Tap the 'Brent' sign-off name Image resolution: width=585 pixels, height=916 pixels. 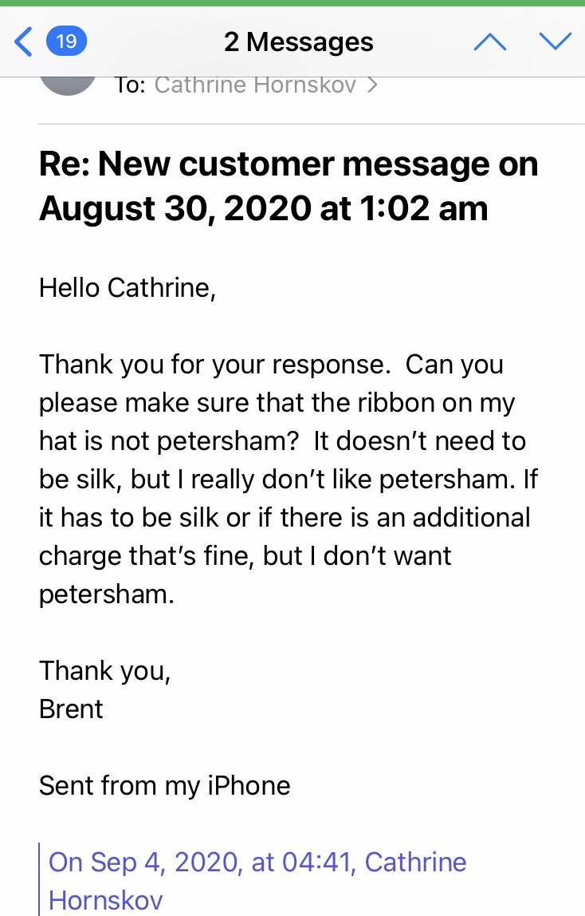[x=71, y=709]
